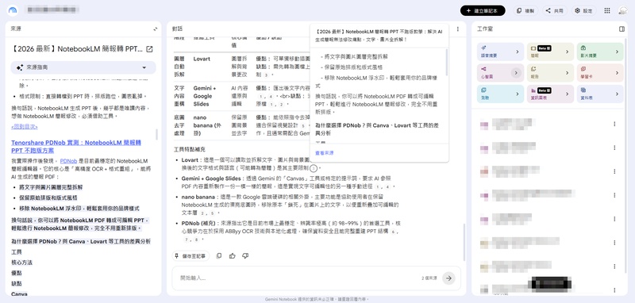The width and height of the screenshot is (635, 303).
Task: Click the 工具特點補充 heading
Action: (x=190, y=149)
